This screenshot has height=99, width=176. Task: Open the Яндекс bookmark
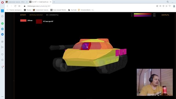(28, 10)
